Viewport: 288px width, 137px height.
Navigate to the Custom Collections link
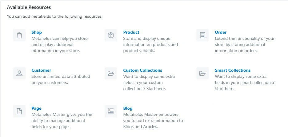tap(142, 70)
